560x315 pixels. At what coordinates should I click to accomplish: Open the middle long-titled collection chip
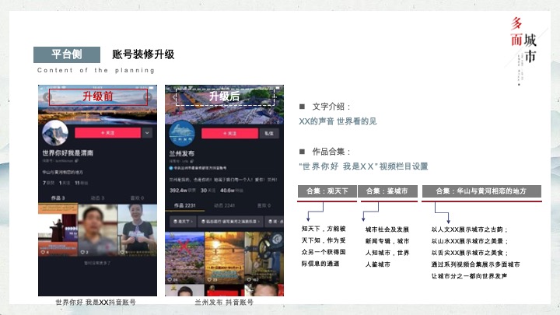pyautogui.click(x=231, y=222)
